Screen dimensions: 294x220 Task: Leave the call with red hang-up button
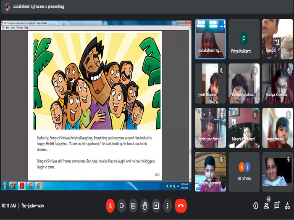[181, 206]
